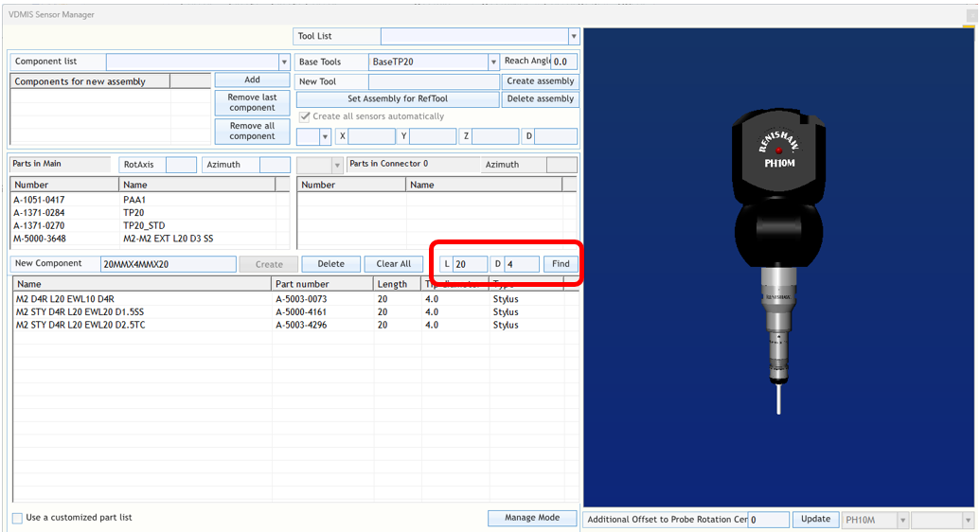Select row M-5000-3648 M2-M2 EXT L20 D3 SS
980x532 pixels.
[x=150, y=239]
